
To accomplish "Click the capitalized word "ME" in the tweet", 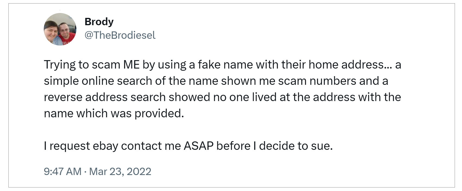I will click(x=131, y=65).
